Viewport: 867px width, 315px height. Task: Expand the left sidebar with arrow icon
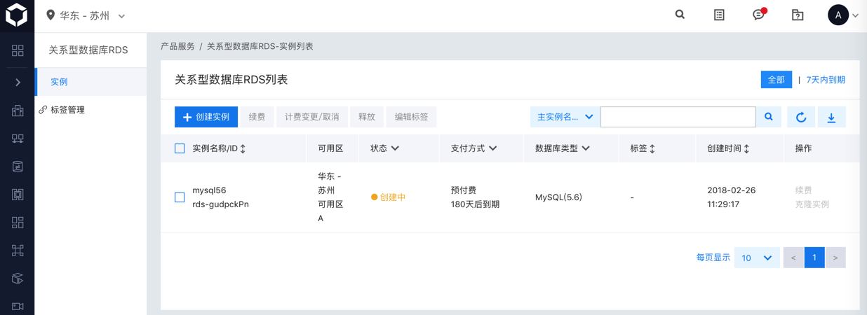click(x=18, y=82)
